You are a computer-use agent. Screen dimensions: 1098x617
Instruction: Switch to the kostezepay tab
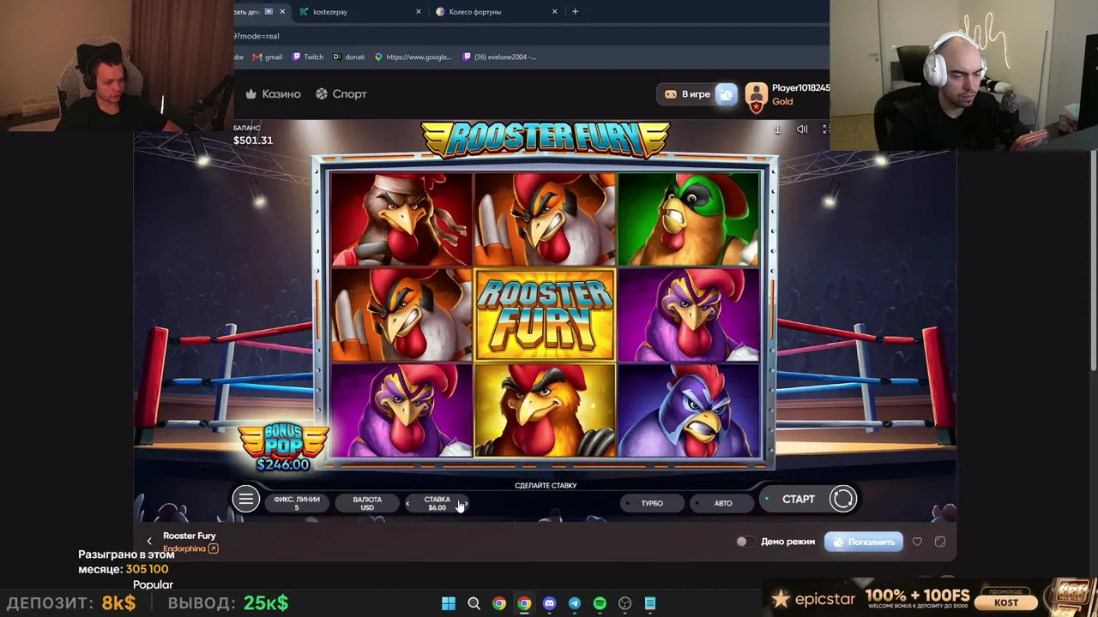(x=360, y=12)
